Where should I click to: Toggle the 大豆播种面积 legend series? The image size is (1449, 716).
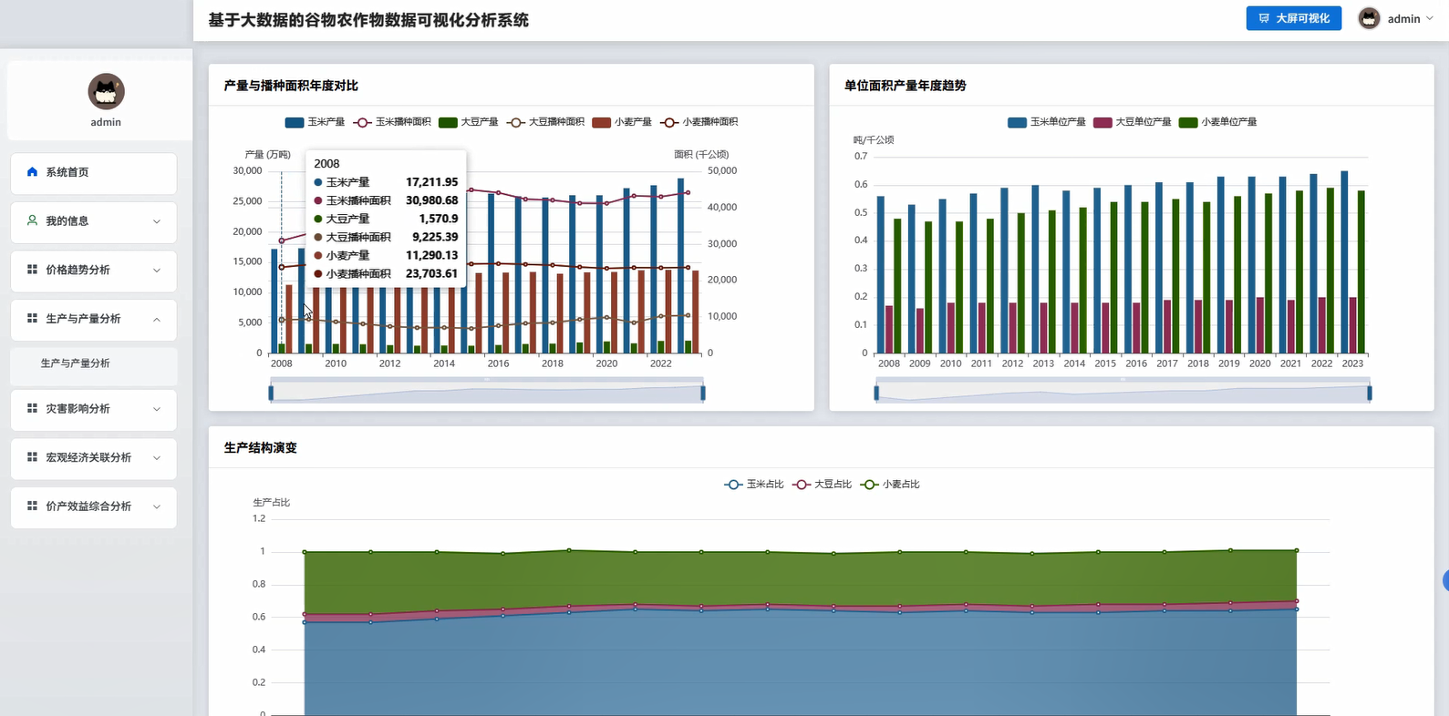(545, 122)
